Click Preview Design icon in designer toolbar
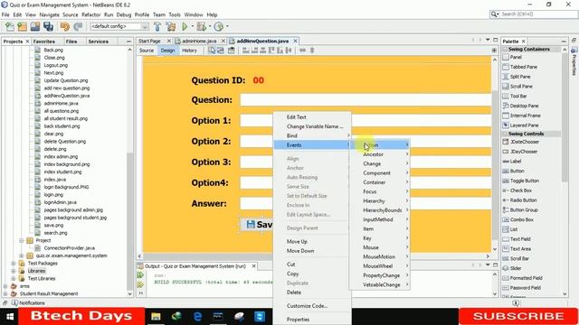The width and height of the screenshot is (579, 325). 232,51
